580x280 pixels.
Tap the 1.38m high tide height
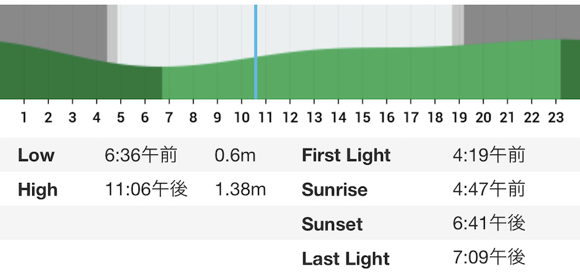[240, 189]
